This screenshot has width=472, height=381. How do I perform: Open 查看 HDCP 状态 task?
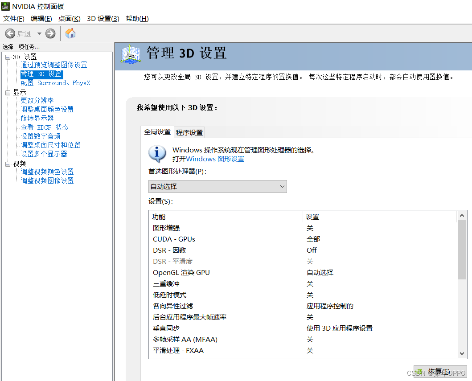point(45,127)
